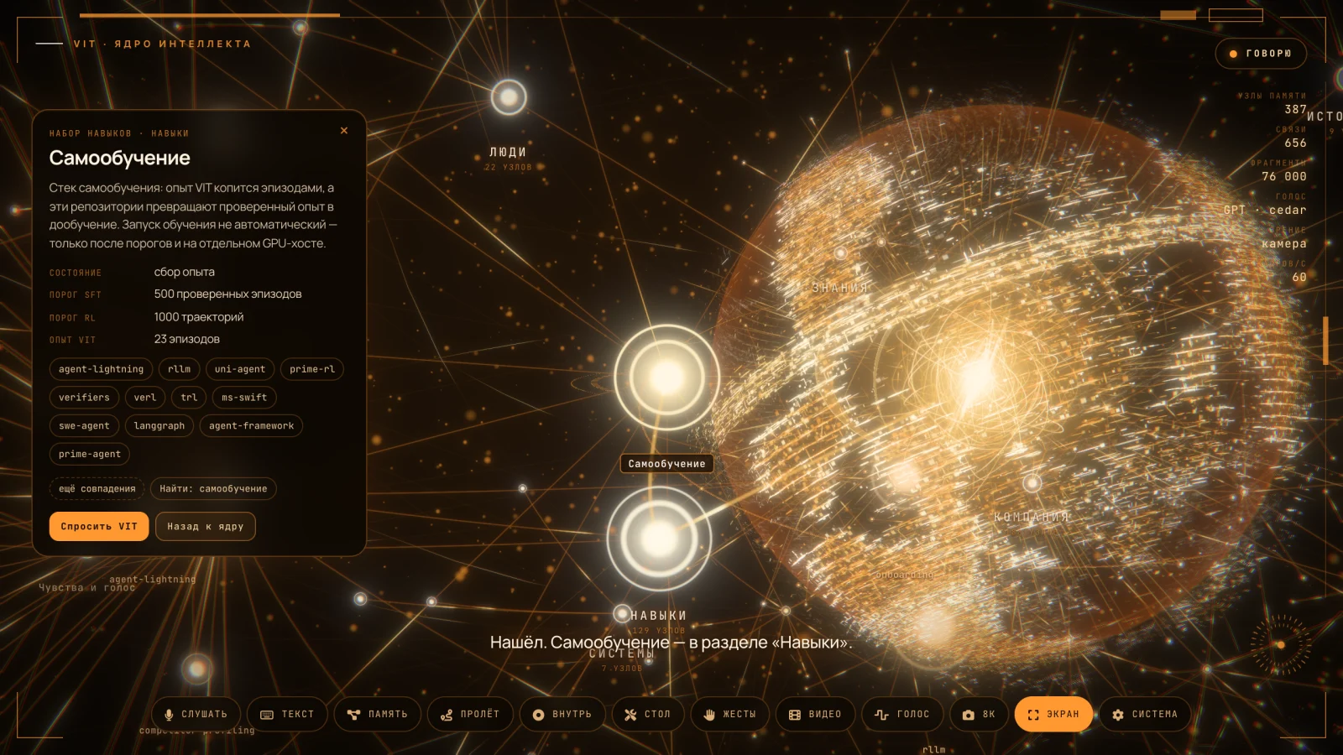1343x755 pixels.
Task: Select the verifiers tag
Action: (84, 398)
